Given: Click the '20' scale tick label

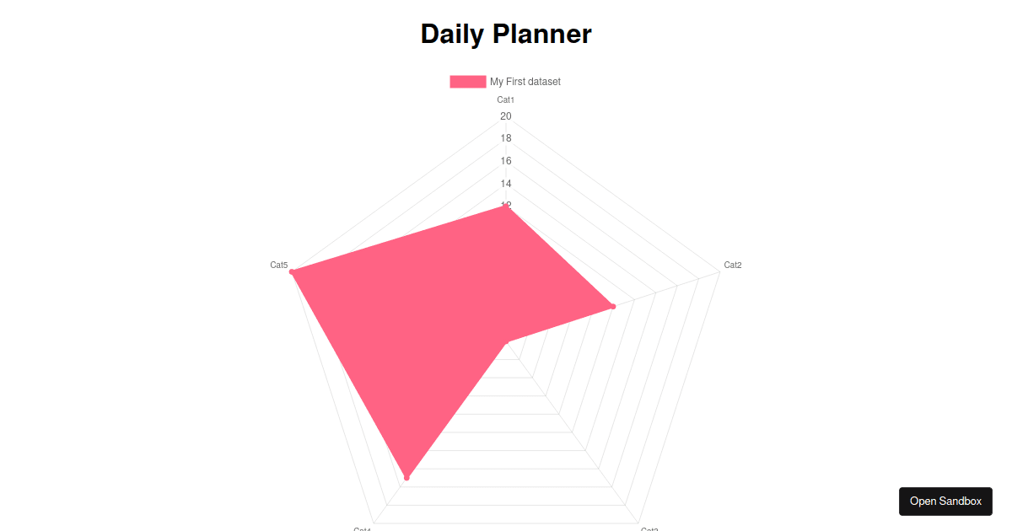Looking at the screenshot, I should coord(505,115).
